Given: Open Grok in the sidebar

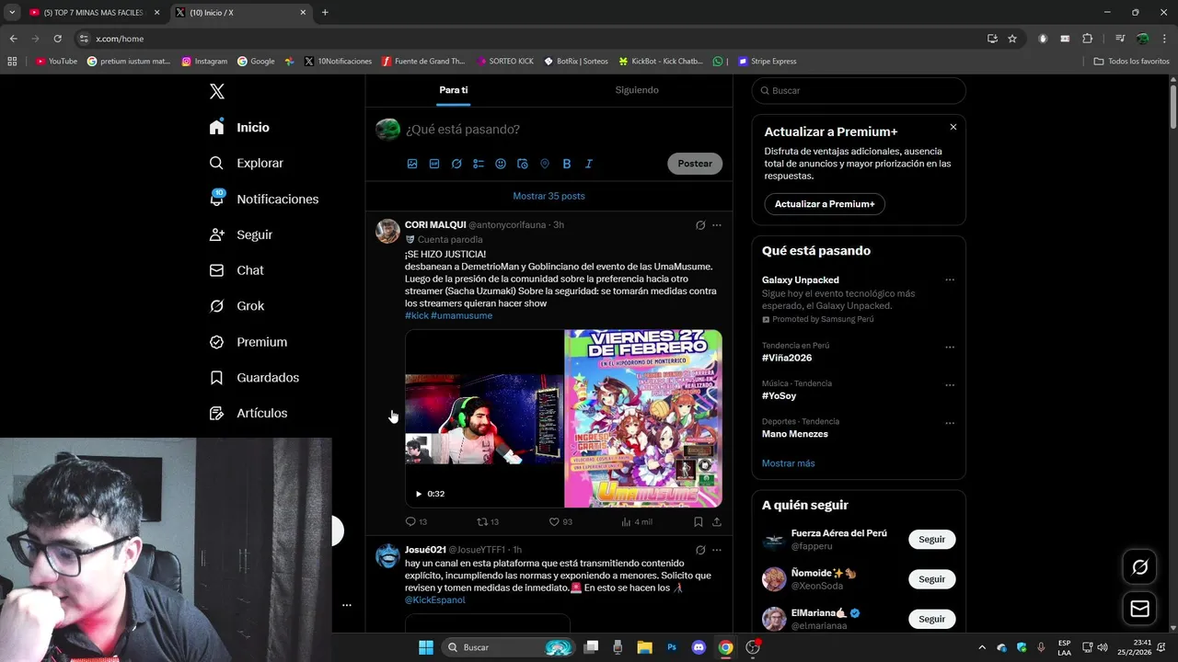Looking at the screenshot, I should (x=237, y=306).
